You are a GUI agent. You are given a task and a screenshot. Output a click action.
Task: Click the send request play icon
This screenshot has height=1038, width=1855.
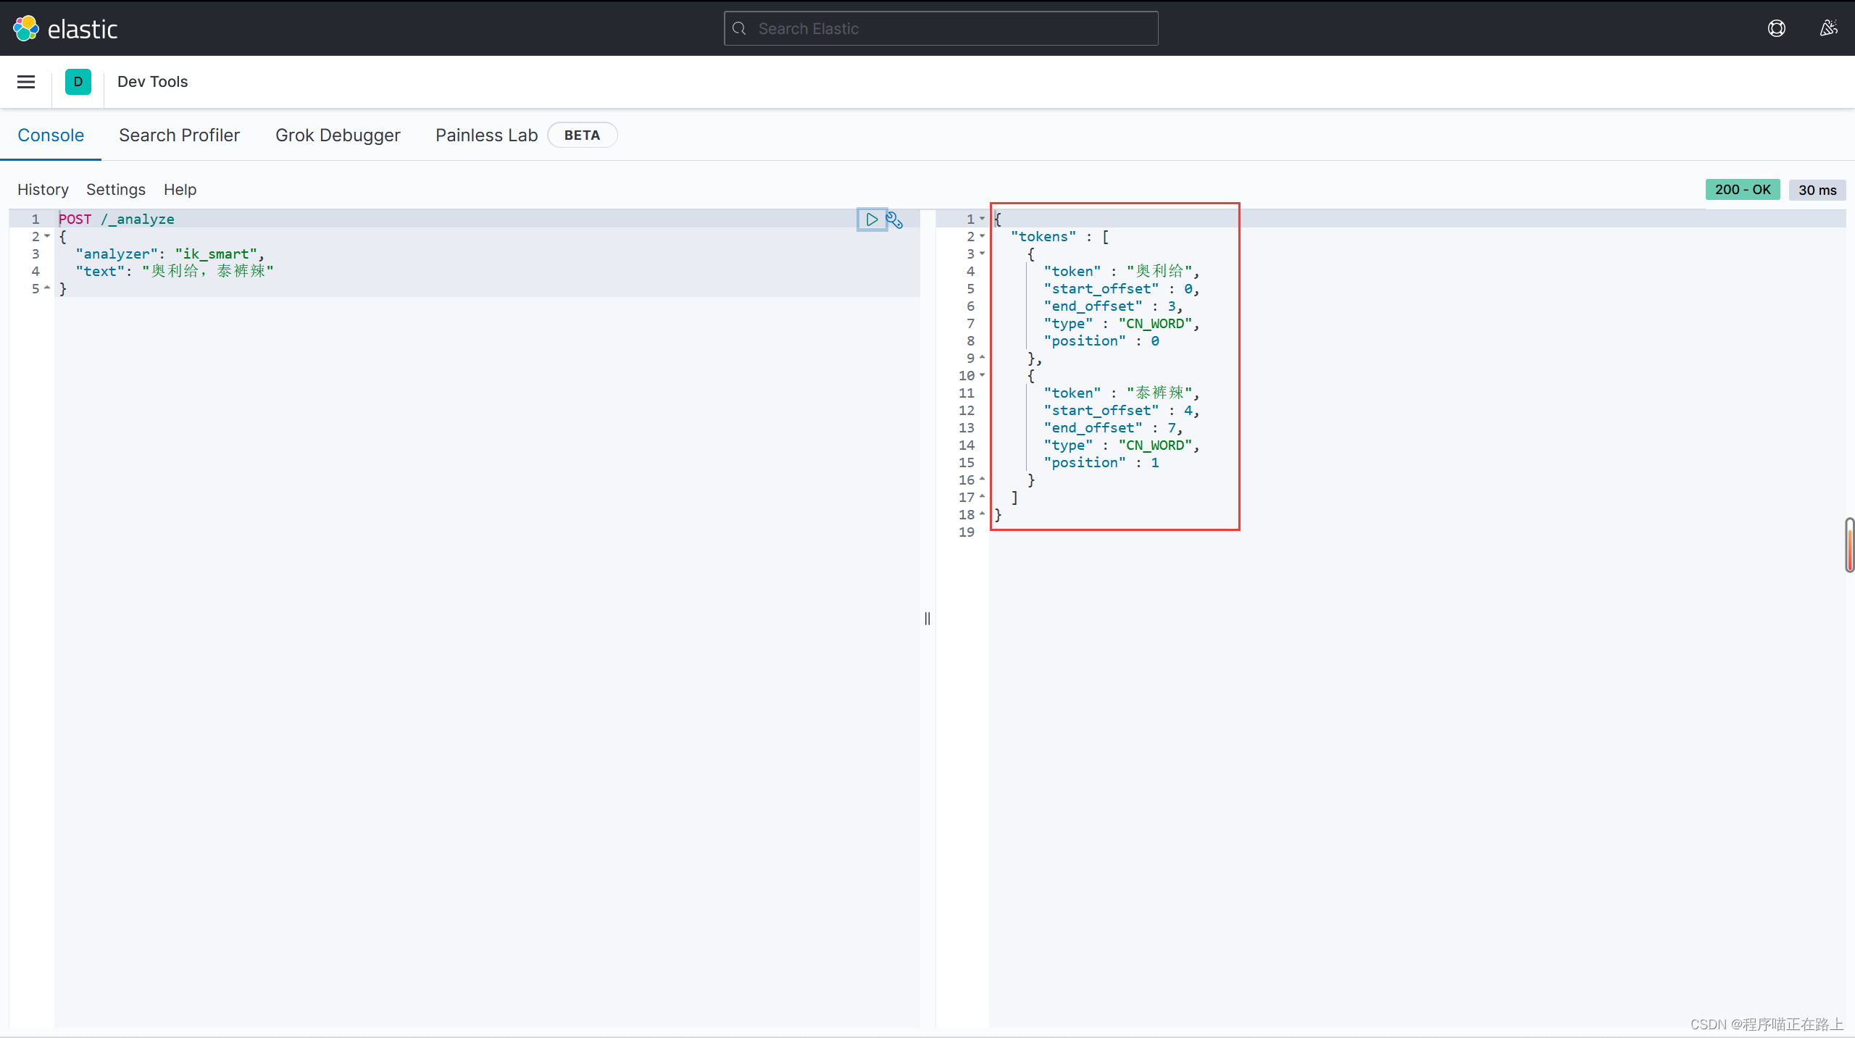872,219
